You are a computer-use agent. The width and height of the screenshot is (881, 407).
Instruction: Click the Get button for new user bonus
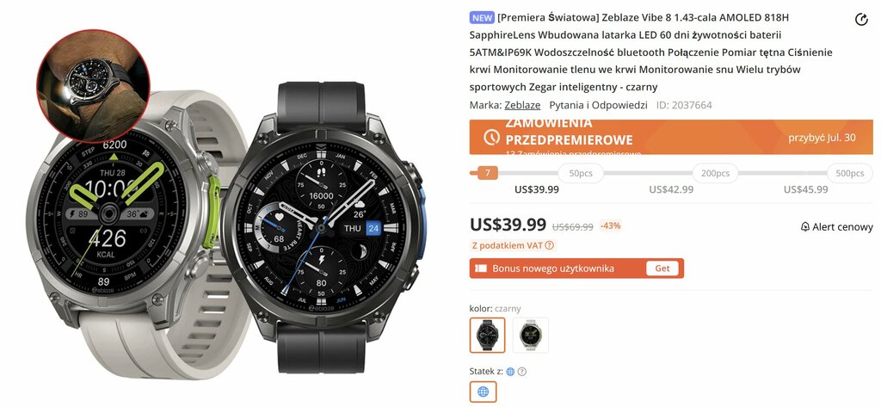point(662,268)
